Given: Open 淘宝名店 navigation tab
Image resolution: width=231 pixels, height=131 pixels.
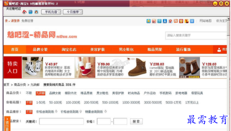Looking at the screenshot, I should pyautogui.click(x=69, y=50).
